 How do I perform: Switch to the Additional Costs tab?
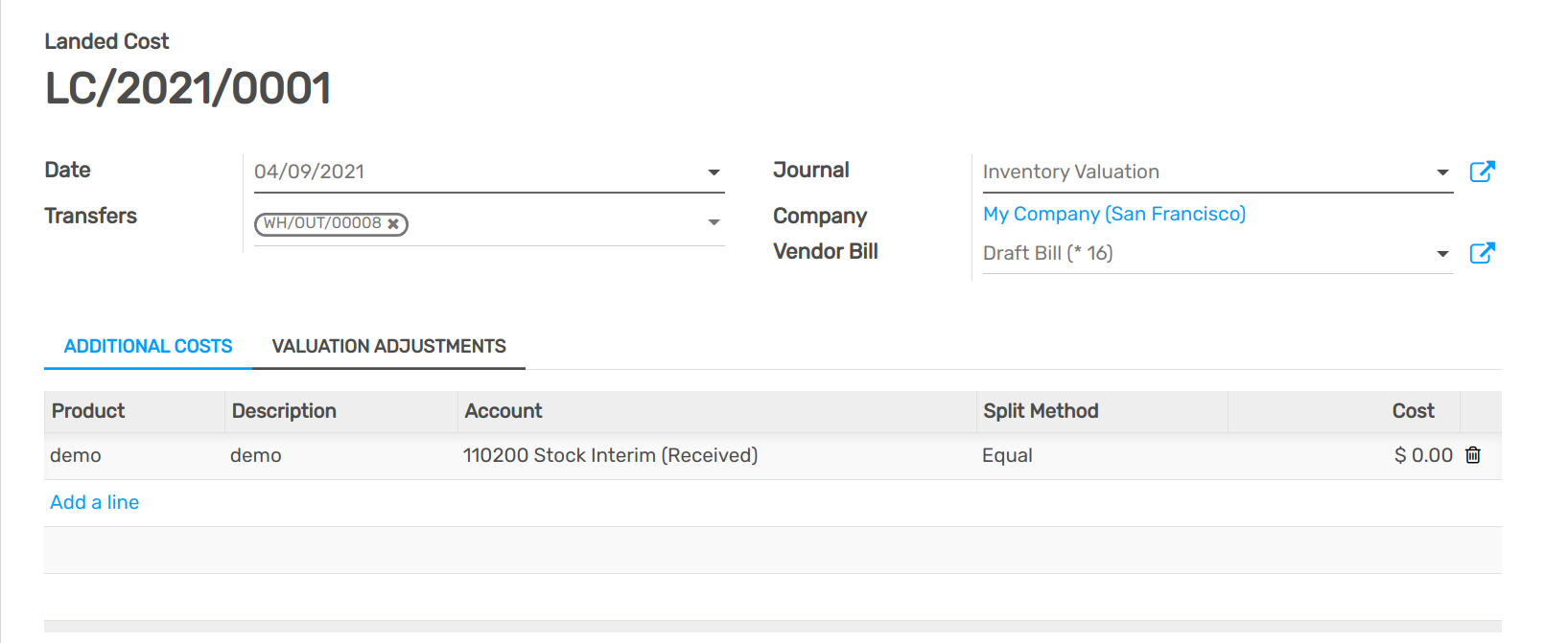148,346
